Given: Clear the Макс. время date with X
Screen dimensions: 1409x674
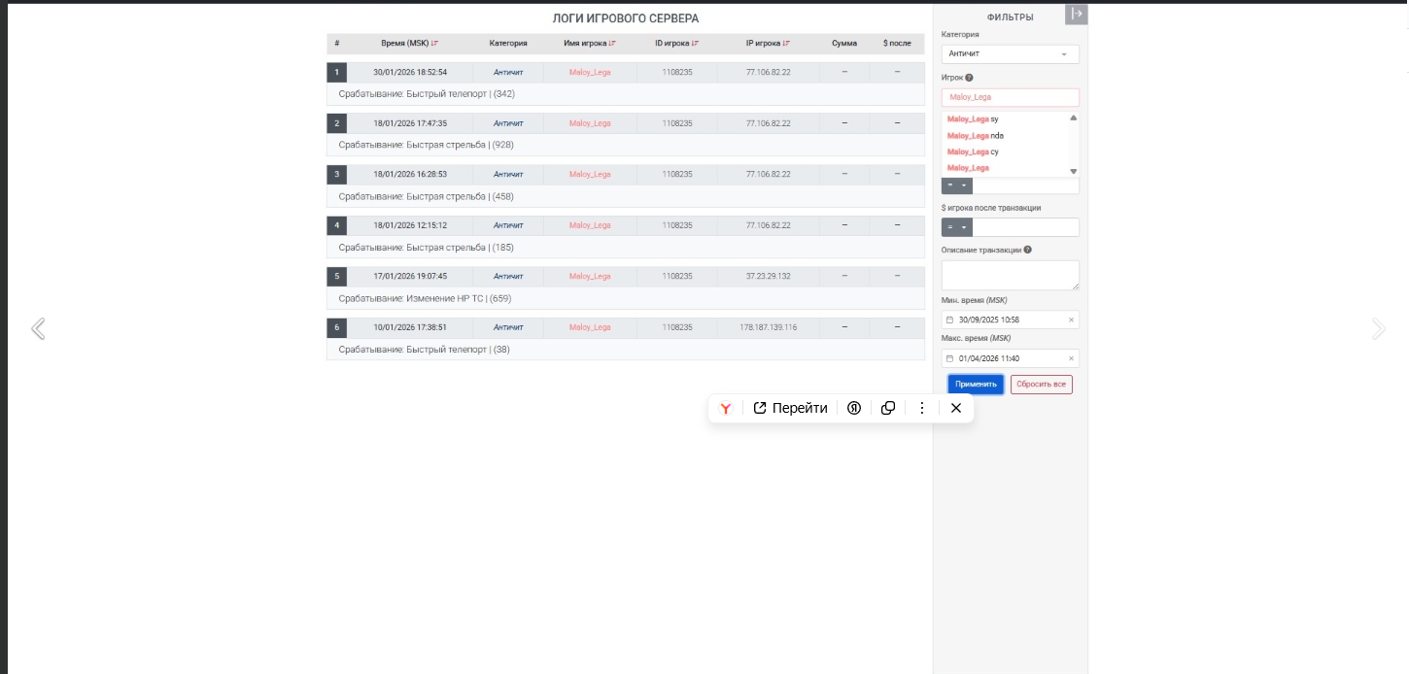Looking at the screenshot, I should (1071, 358).
